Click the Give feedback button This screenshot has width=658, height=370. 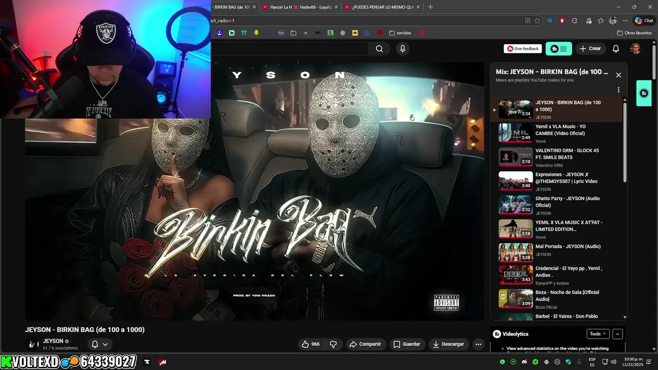(x=523, y=49)
